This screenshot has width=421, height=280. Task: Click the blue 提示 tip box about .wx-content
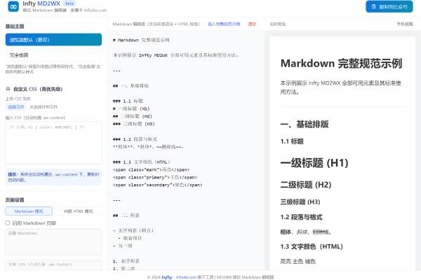(53, 177)
